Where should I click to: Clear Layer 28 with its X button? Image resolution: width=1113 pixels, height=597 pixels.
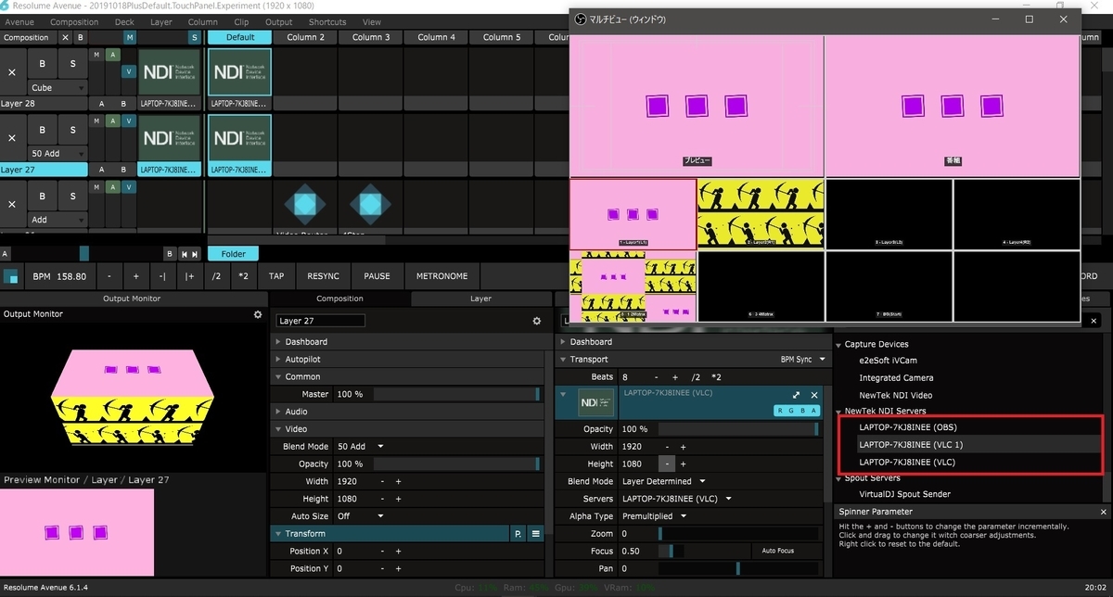[12, 72]
